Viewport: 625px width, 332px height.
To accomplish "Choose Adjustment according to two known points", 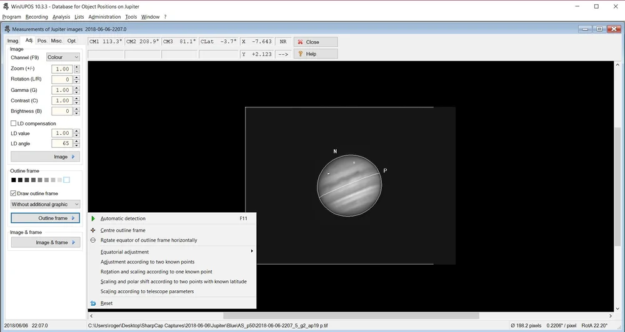I will click(x=172, y=262).
